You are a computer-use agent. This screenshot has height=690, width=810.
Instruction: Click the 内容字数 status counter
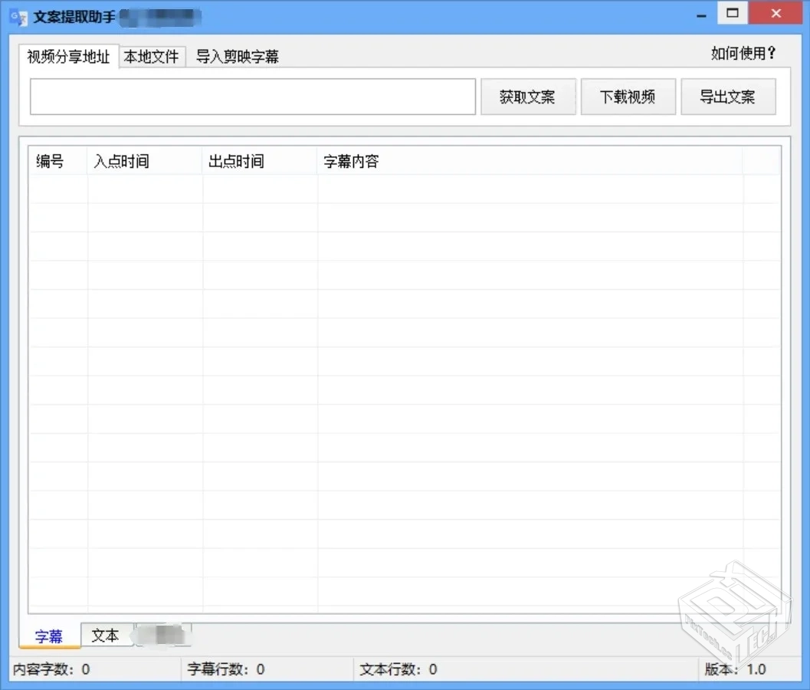[x=50, y=669]
